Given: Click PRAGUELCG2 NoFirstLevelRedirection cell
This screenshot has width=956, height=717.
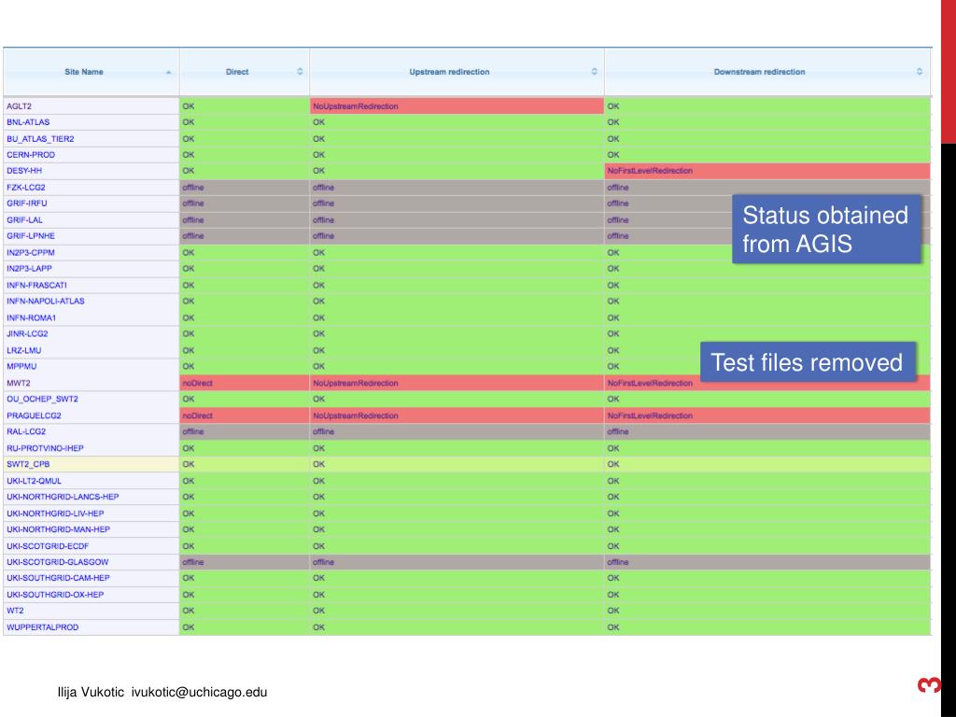Looking at the screenshot, I should [x=767, y=415].
